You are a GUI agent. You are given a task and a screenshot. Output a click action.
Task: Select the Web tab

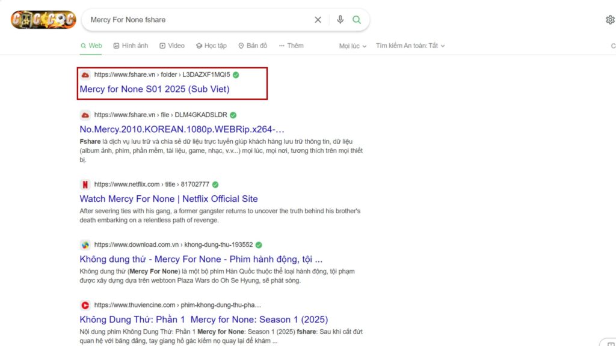tap(91, 46)
